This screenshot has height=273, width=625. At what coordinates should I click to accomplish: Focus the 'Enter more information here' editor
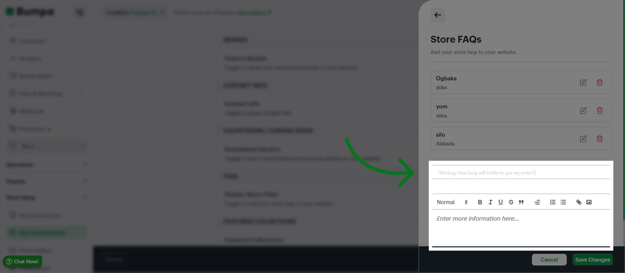[521, 228]
